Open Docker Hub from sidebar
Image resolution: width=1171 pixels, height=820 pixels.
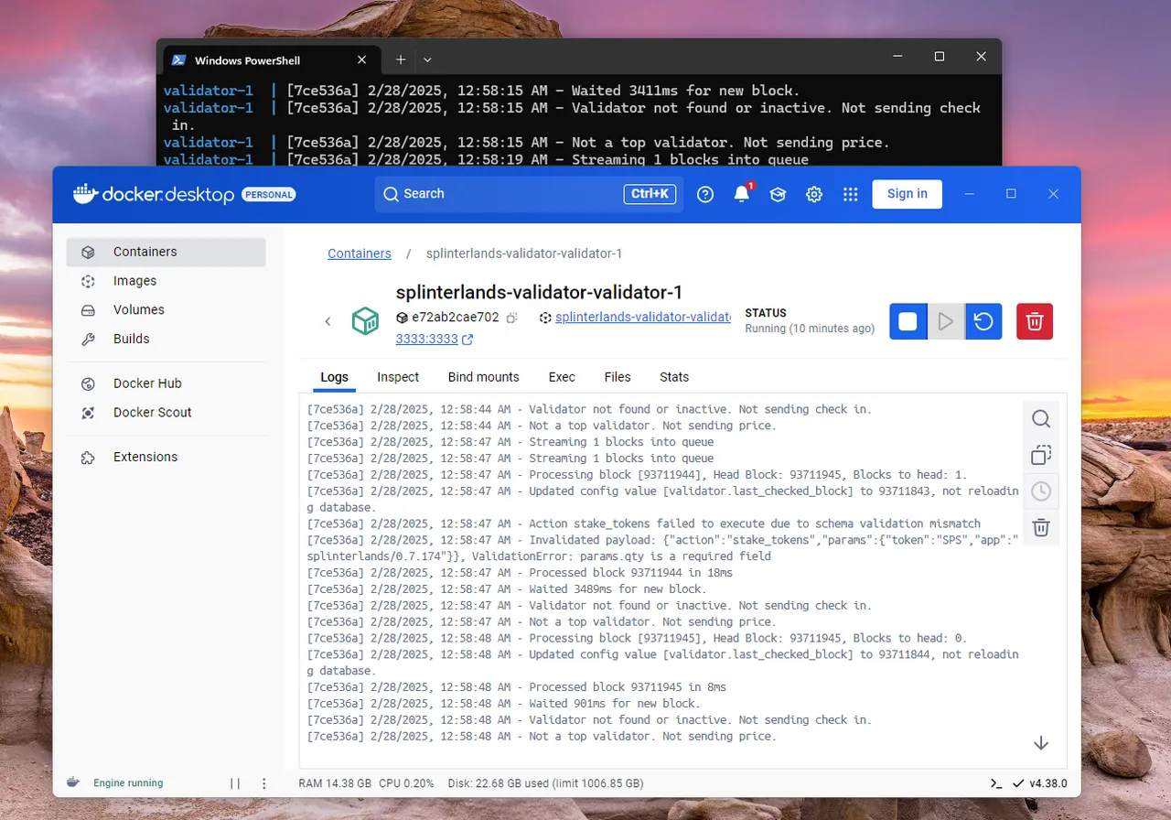click(x=166, y=383)
